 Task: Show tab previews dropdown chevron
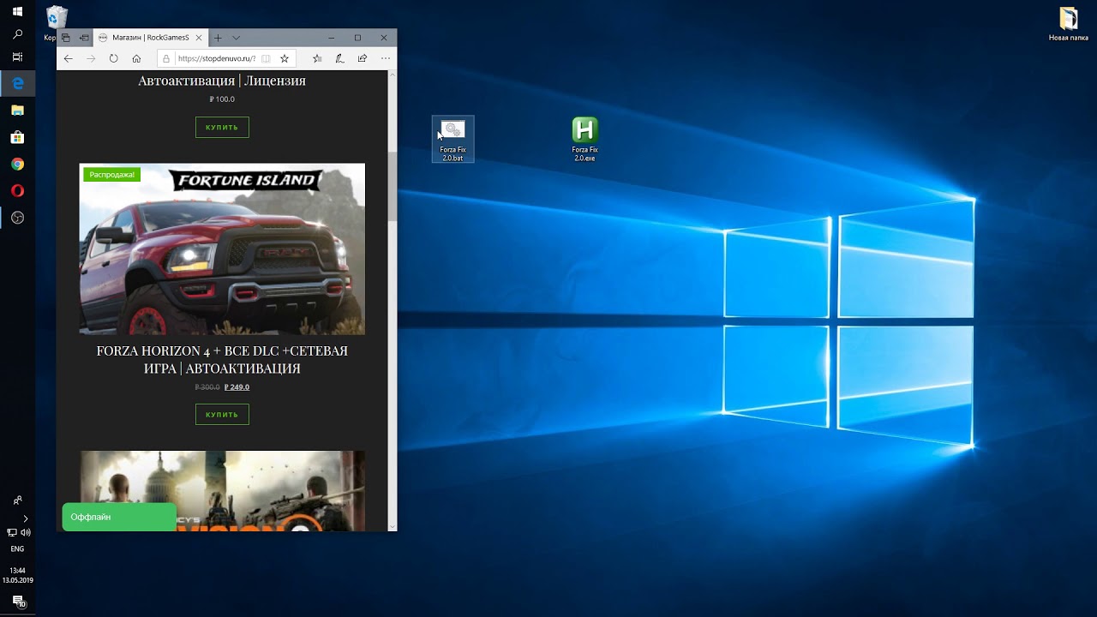pyautogui.click(x=237, y=38)
